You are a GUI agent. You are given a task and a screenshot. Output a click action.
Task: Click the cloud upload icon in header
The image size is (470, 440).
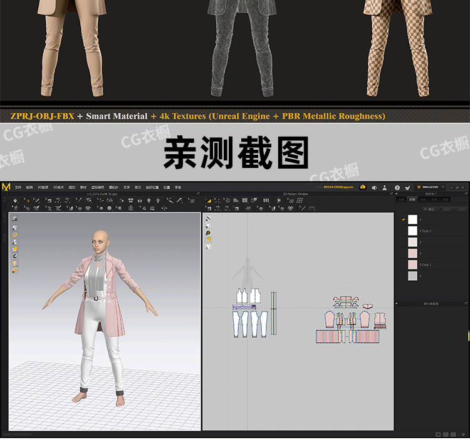pyautogui.click(x=363, y=187)
